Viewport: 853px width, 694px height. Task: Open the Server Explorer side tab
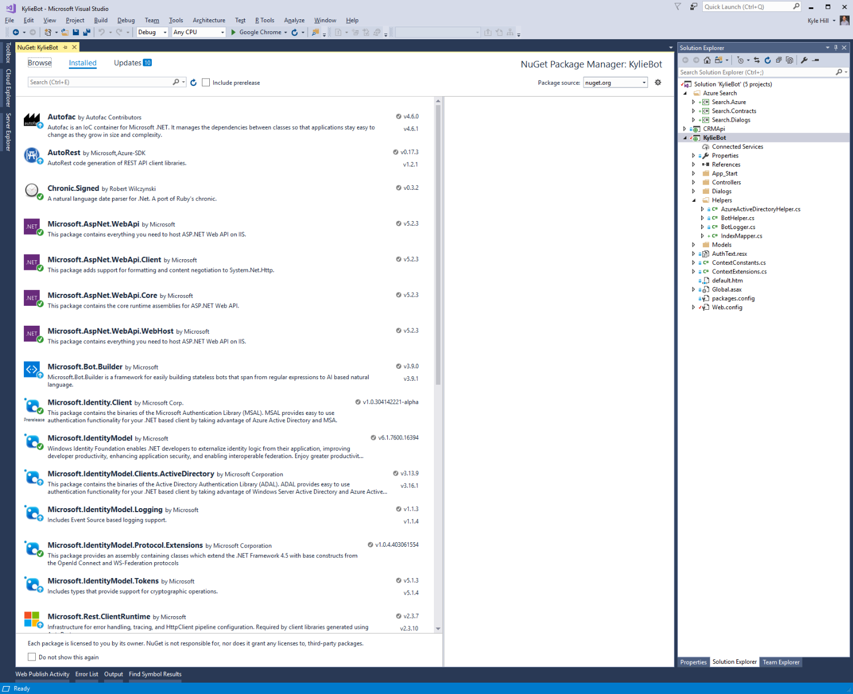click(x=8, y=132)
